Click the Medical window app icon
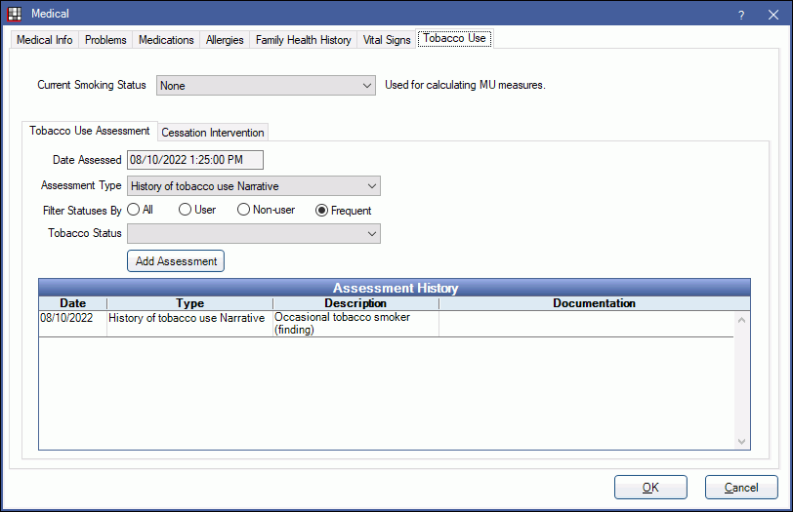Viewport: 793px width, 512px height. 15,14
